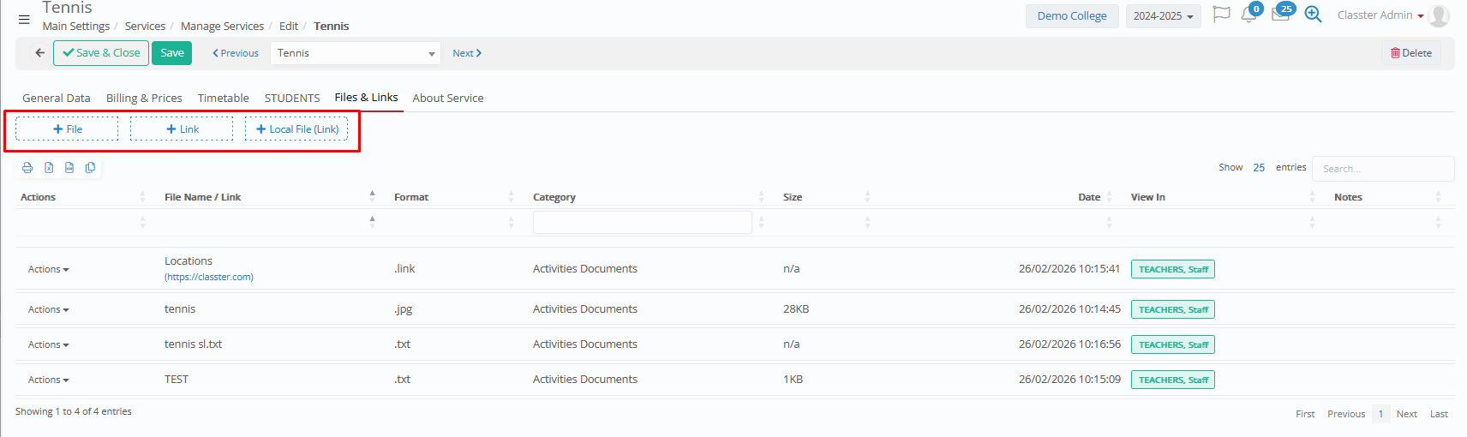Expand Actions menu for the Locations row

[x=48, y=269]
